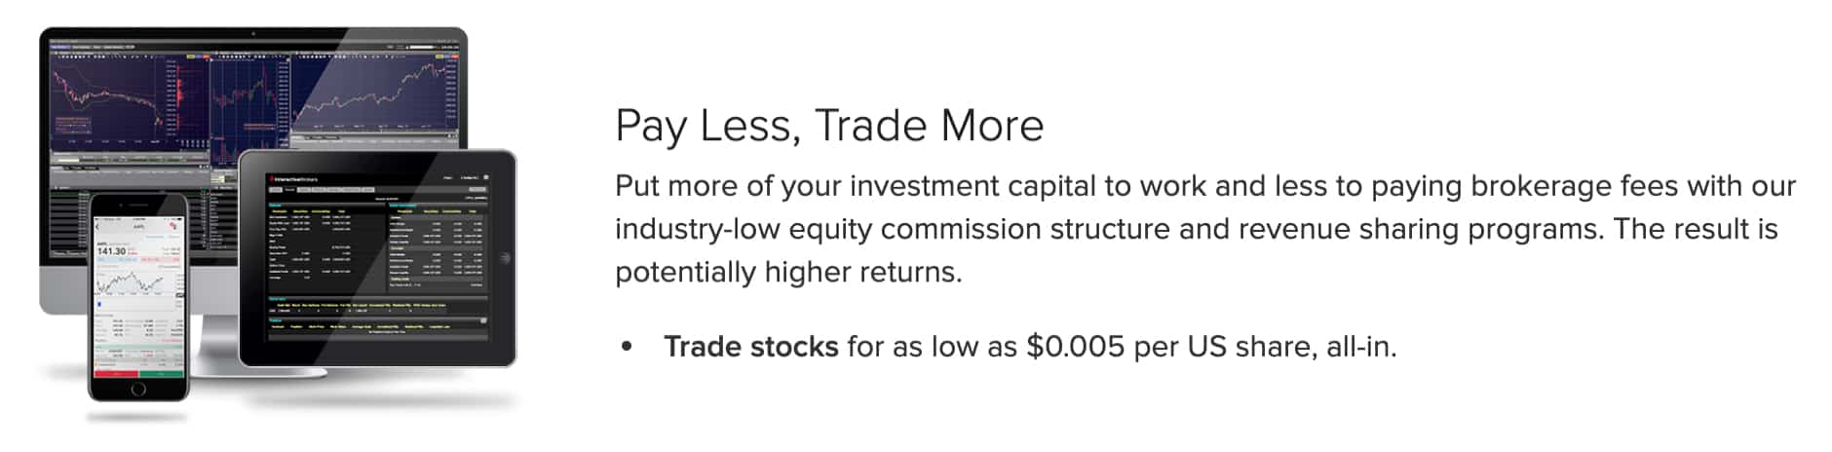This screenshot has height=452, width=1832.
Task: Click the monitor's front camera dot
Action: coord(253,34)
